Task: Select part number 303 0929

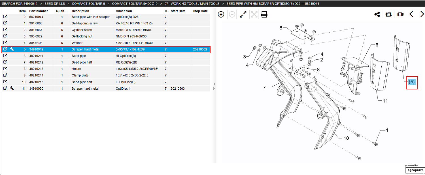Action: point(36,36)
